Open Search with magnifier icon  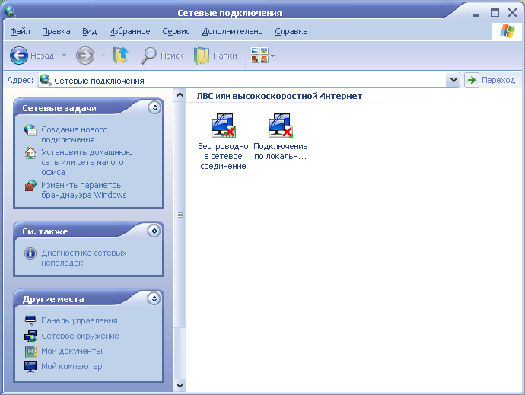tap(148, 56)
